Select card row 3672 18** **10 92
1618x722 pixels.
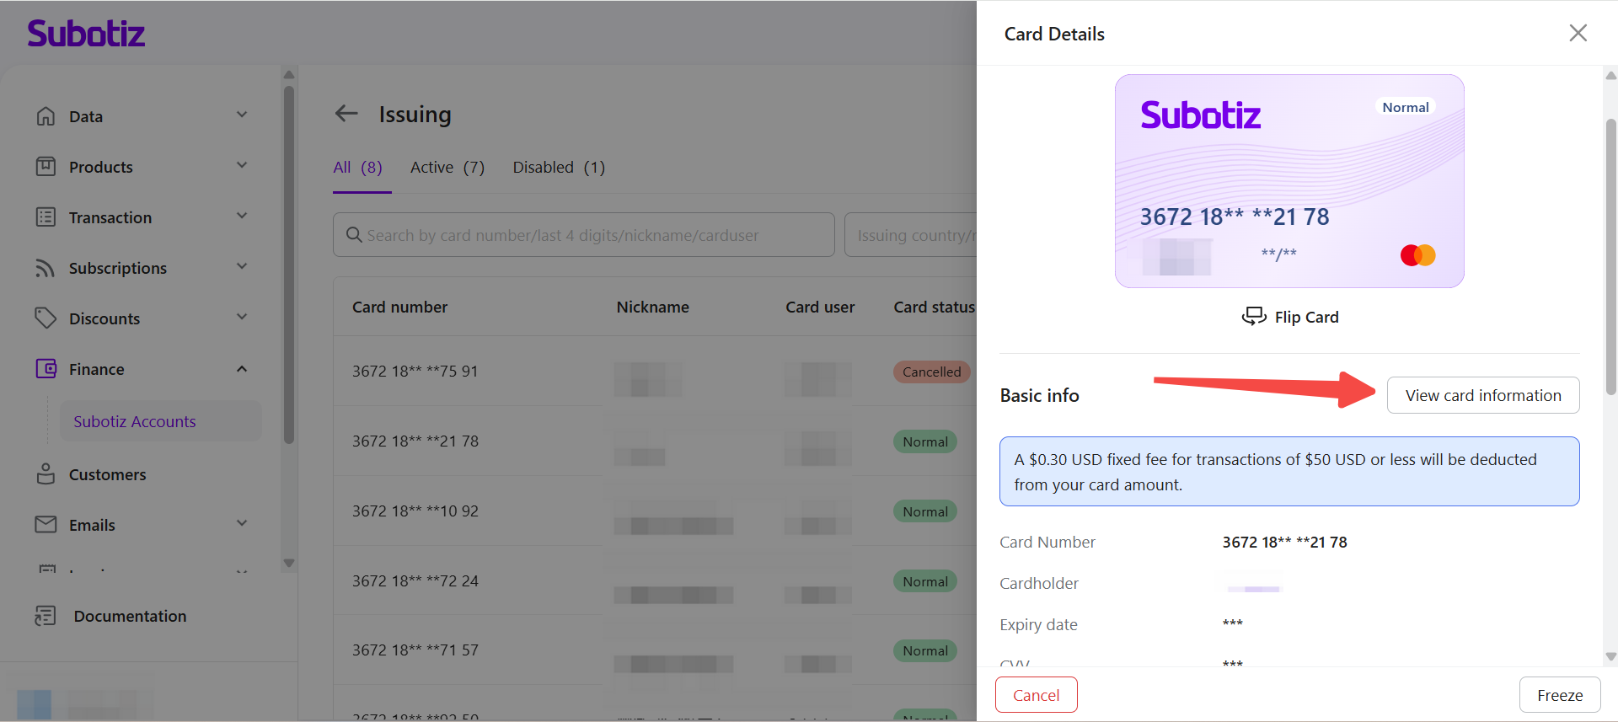(655, 511)
